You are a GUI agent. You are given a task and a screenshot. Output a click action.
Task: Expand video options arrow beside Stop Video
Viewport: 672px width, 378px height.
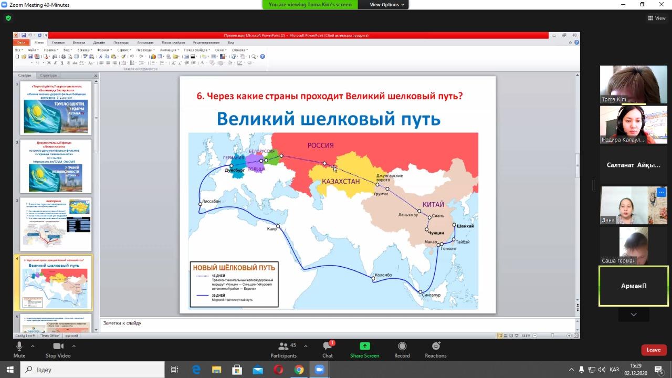(73, 346)
